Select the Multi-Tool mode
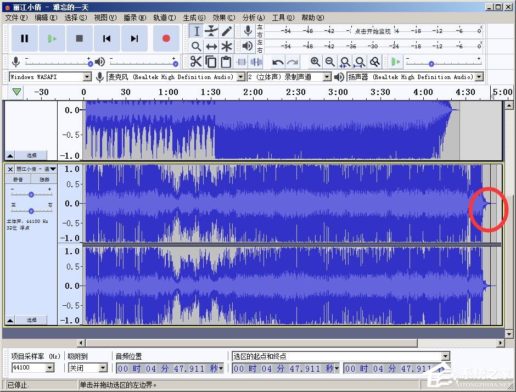516x392 pixels. pyautogui.click(x=227, y=46)
